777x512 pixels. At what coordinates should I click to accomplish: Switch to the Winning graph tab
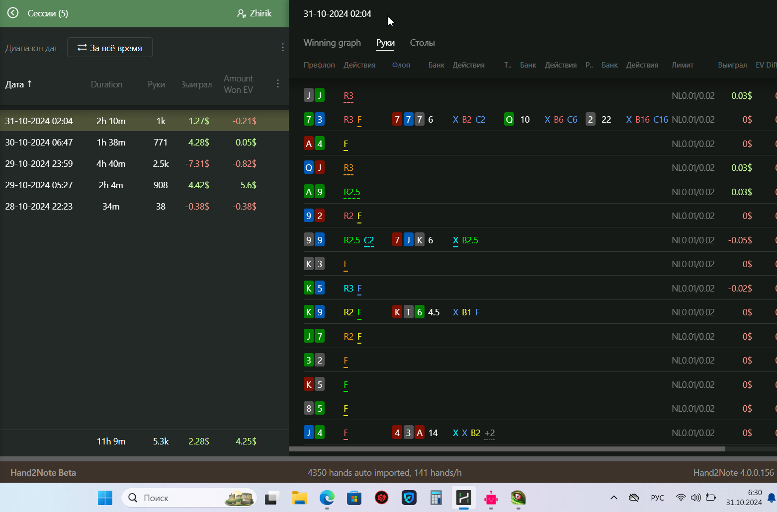332,43
